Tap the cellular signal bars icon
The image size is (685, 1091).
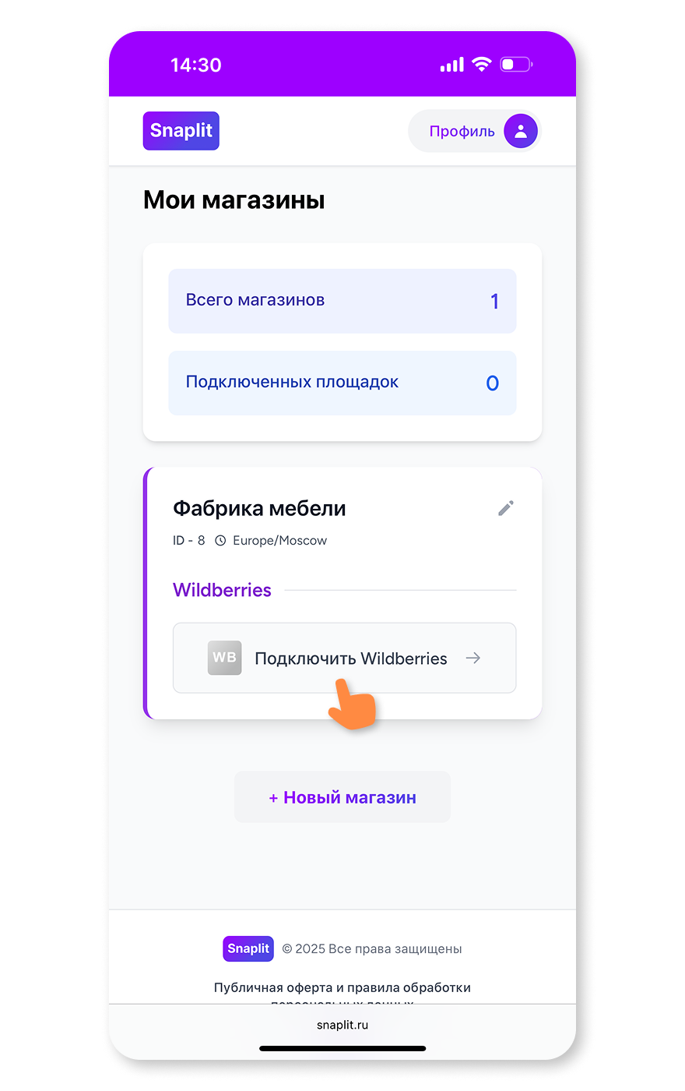click(x=451, y=65)
